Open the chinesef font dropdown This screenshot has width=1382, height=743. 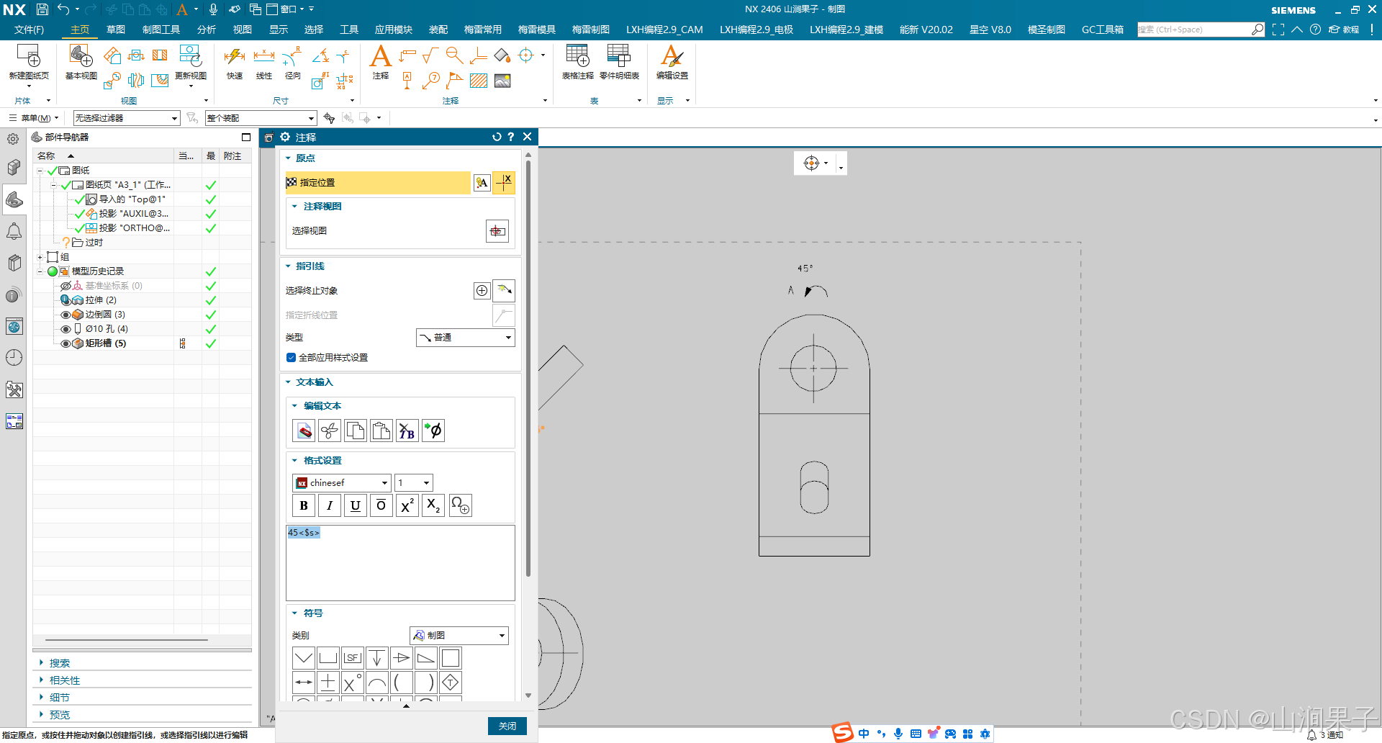point(342,483)
